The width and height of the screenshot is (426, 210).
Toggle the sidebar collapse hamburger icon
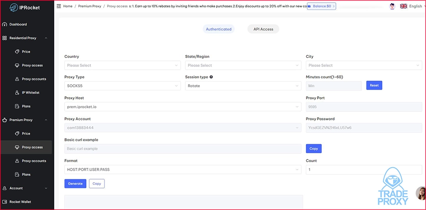tap(59, 6)
